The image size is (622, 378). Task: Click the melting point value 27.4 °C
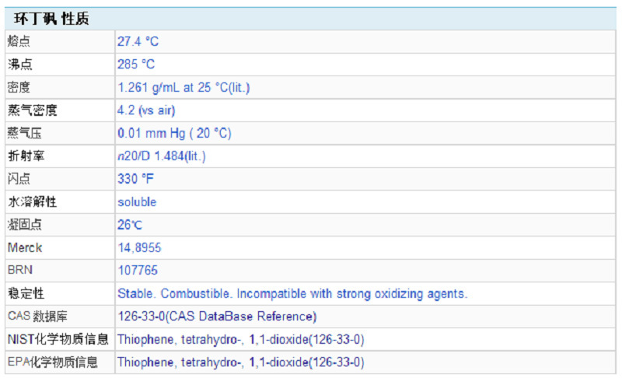138,42
